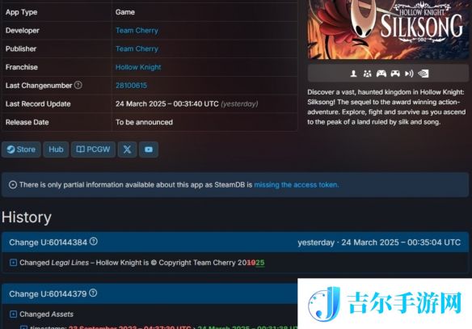Viewport: 472px width, 329px height.
Task: Open the Hollow Knight franchise link
Action: tap(138, 67)
